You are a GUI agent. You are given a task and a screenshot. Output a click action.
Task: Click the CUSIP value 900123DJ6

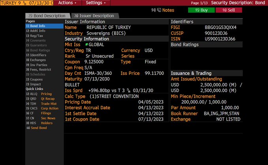click(216, 33)
